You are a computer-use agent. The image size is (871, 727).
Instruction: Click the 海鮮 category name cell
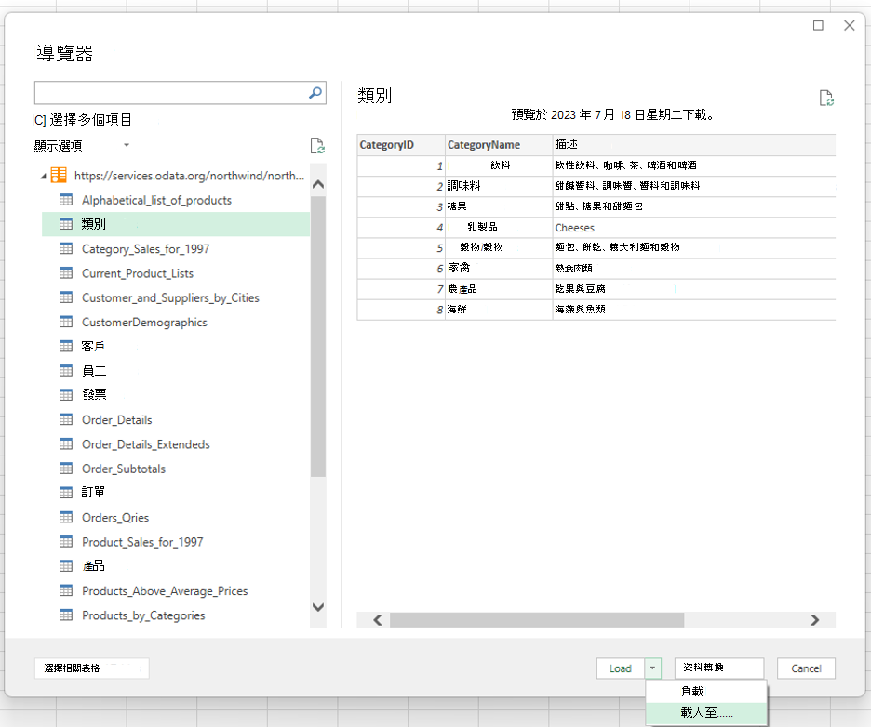[499, 310]
